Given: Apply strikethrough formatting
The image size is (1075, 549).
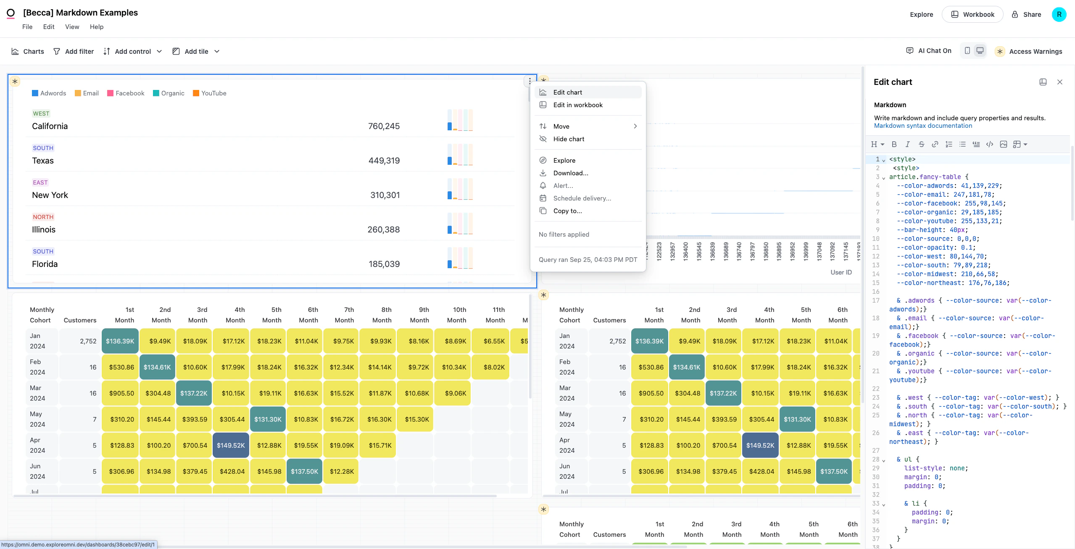Looking at the screenshot, I should [x=921, y=144].
